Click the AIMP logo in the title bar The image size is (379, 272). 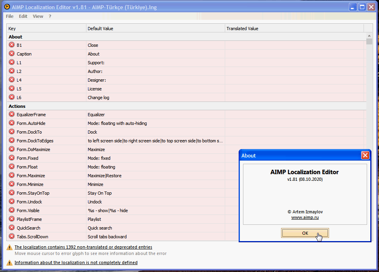[x=7, y=7]
